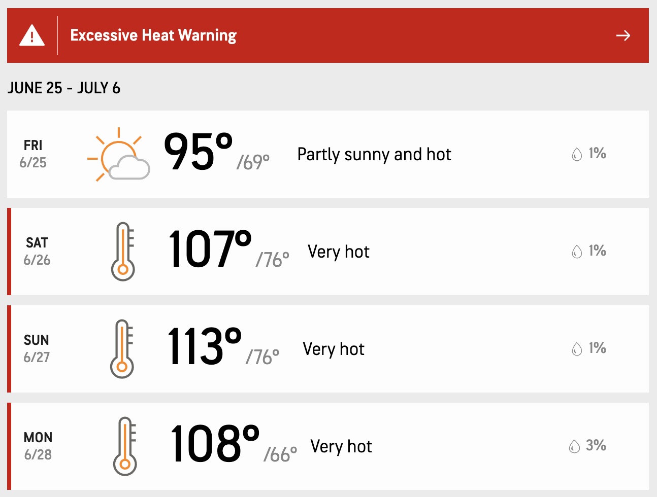The width and height of the screenshot is (657, 497).
Task: Open the Excessive Heat Warning arrow
Action: click(623, 35)
